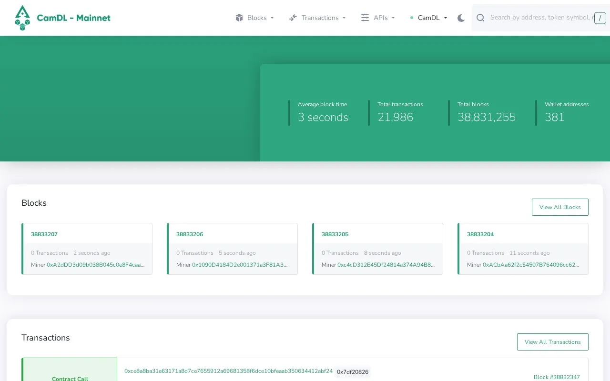The image size is (610, 381).
Task: Click the CamDL logo icon
Action: 22,18
